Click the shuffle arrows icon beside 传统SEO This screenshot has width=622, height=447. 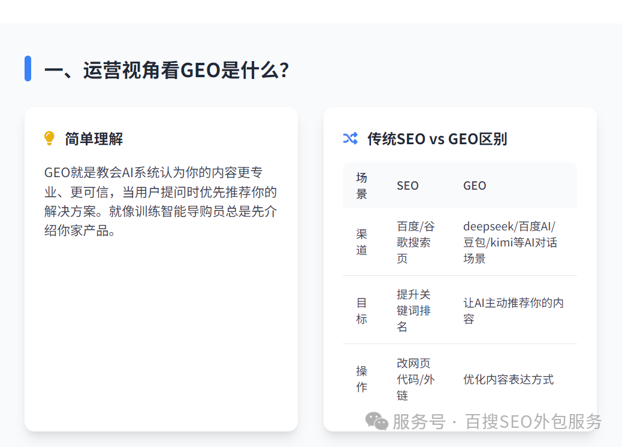350,139
